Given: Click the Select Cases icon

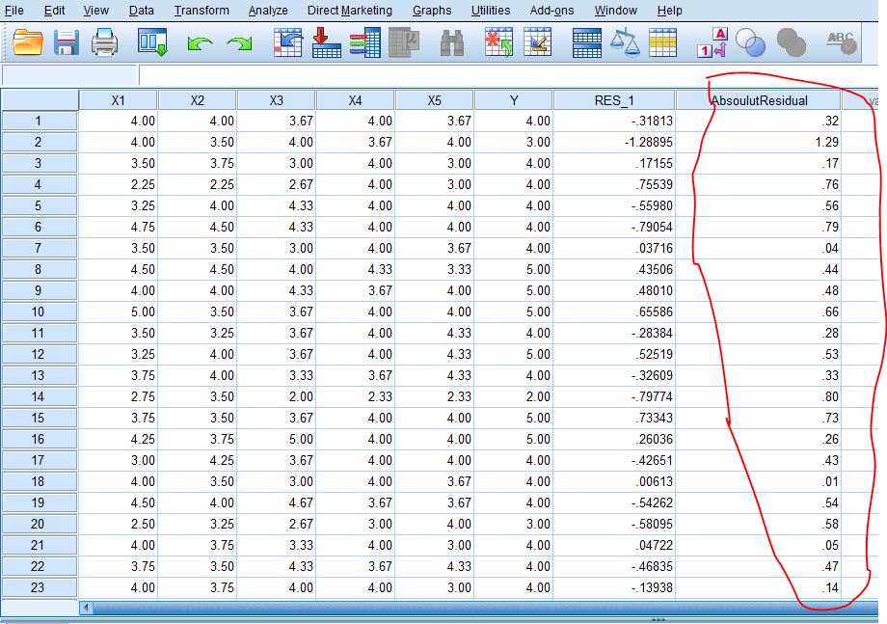Looking at the screenshot, I should point(662,43).
